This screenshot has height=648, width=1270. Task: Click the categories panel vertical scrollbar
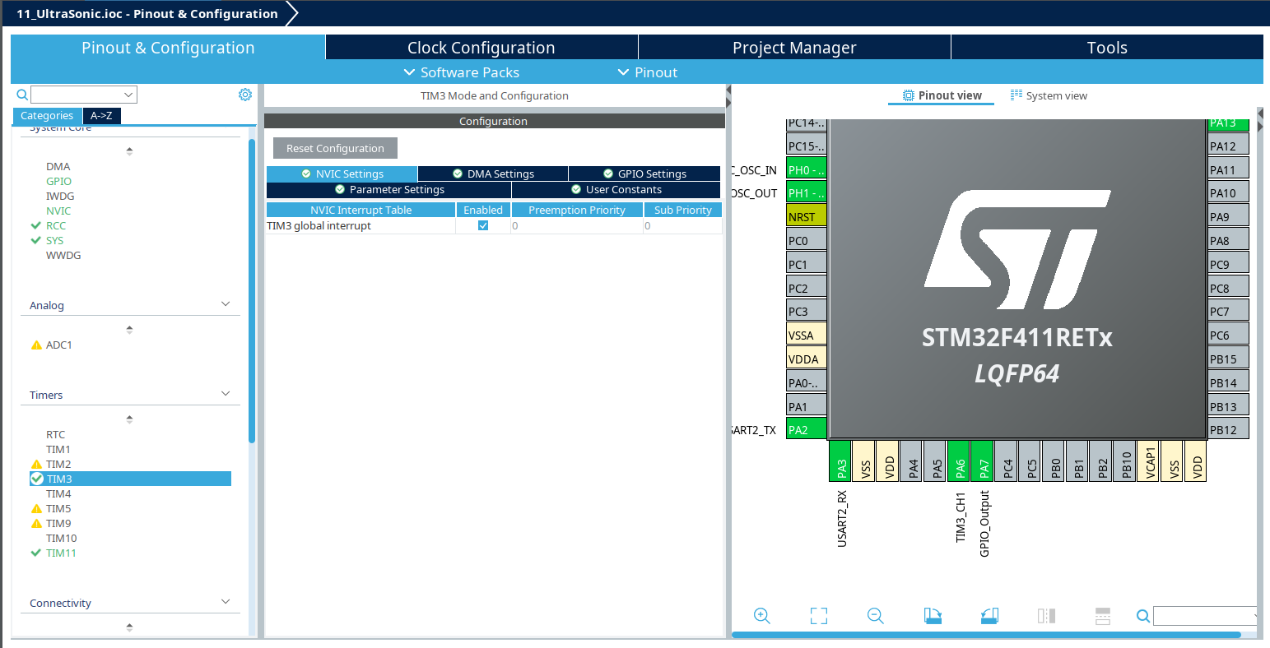[x=252, y=291]
